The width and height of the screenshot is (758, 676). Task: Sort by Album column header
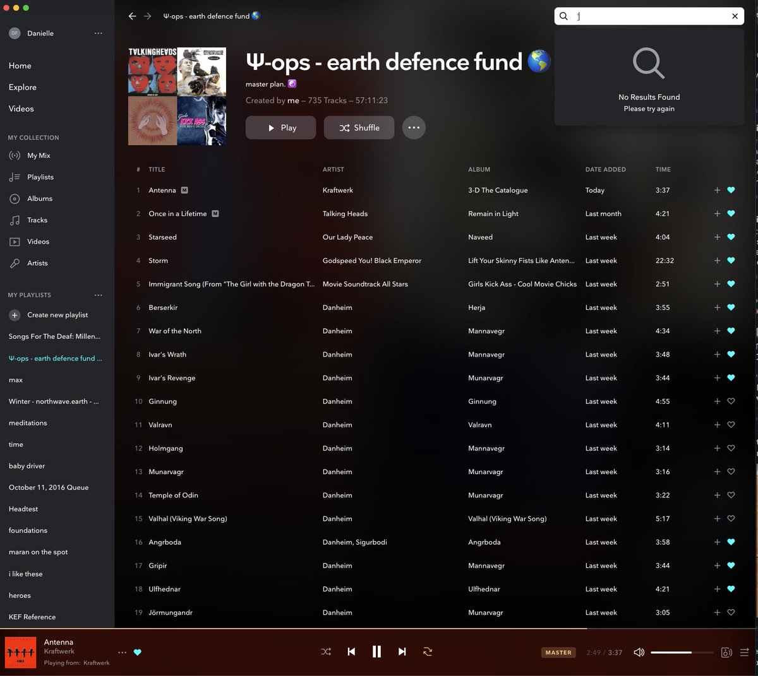pos(479,169)
